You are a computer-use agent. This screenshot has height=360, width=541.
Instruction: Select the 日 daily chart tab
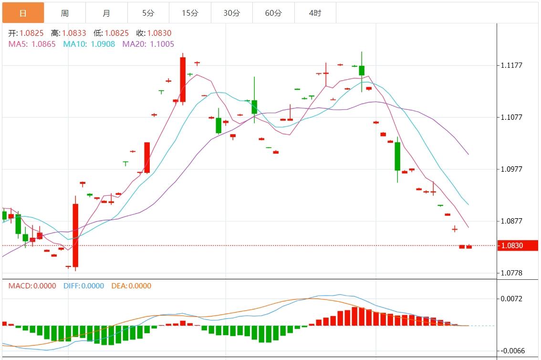pyautogui.click(x=23, y=13)
